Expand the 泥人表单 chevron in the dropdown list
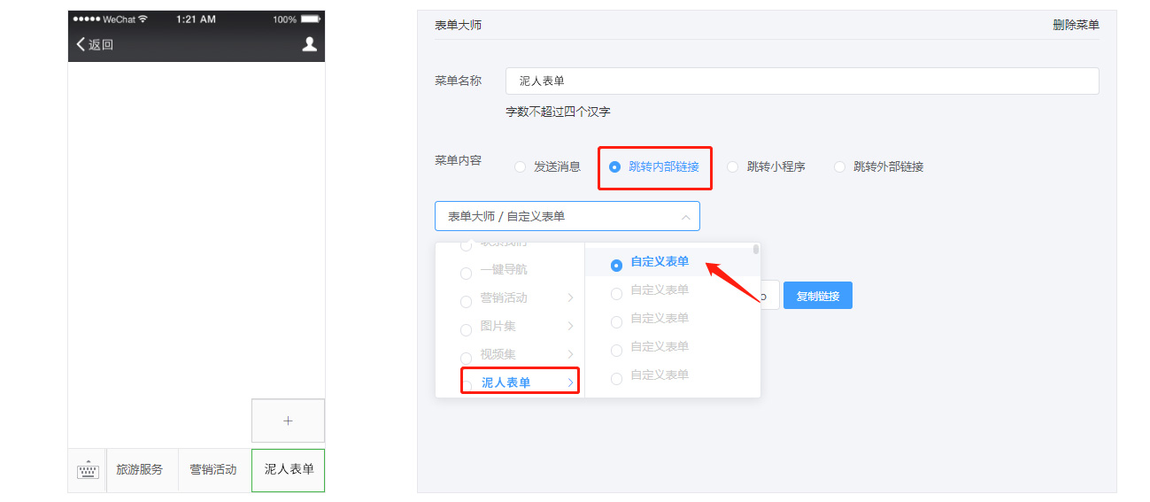 571,382
